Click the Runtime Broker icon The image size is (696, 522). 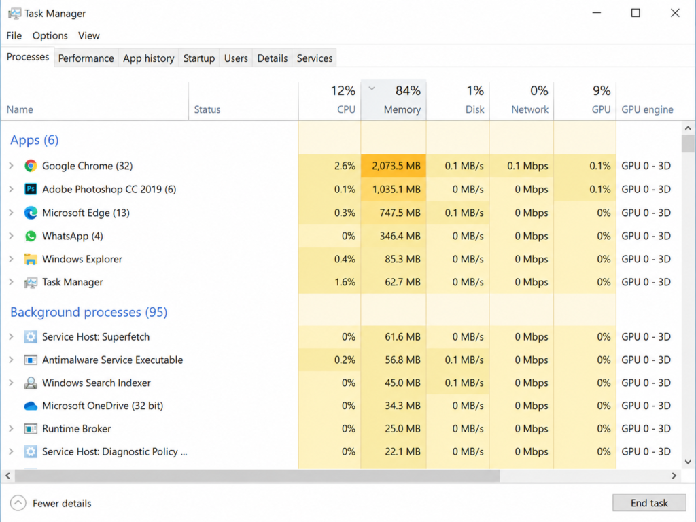coord(31,429)
